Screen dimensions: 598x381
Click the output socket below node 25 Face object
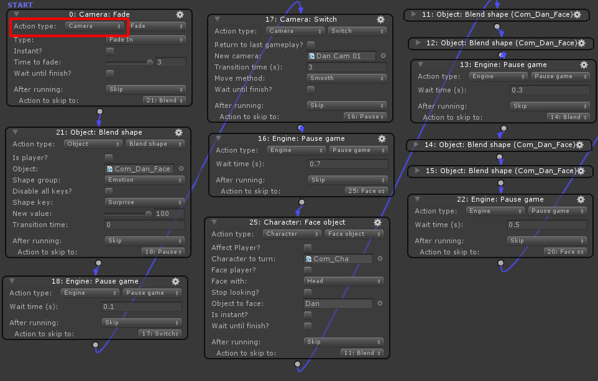click(298, 364)
